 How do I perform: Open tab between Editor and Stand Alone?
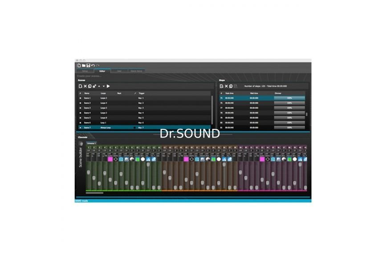(x=119, y=71)
